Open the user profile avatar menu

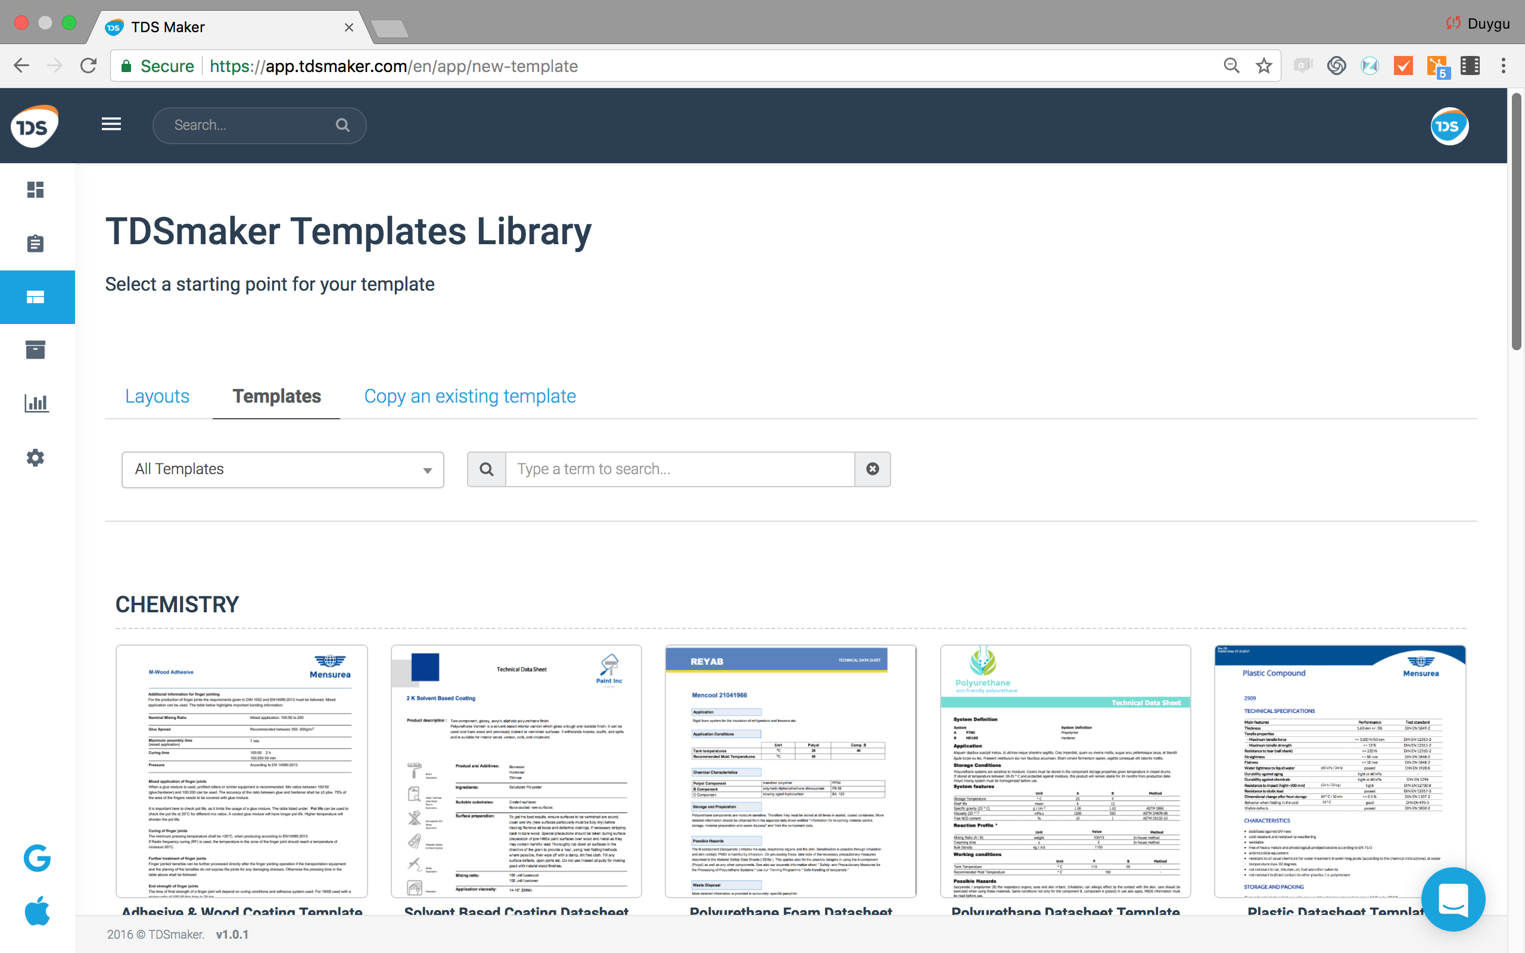click(1449, 126)
